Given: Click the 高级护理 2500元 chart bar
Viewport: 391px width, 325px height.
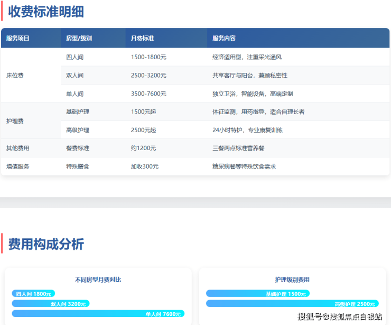Looking at the screenshot, I should 292,304.
